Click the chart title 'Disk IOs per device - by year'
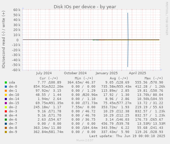Image resolution: width=170 pixels, height=144 pixels. coord(85,7)
